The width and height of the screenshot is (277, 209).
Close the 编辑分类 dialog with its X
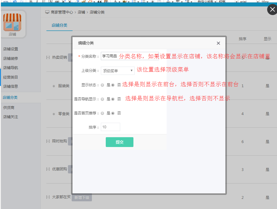(x=218, y=43)
